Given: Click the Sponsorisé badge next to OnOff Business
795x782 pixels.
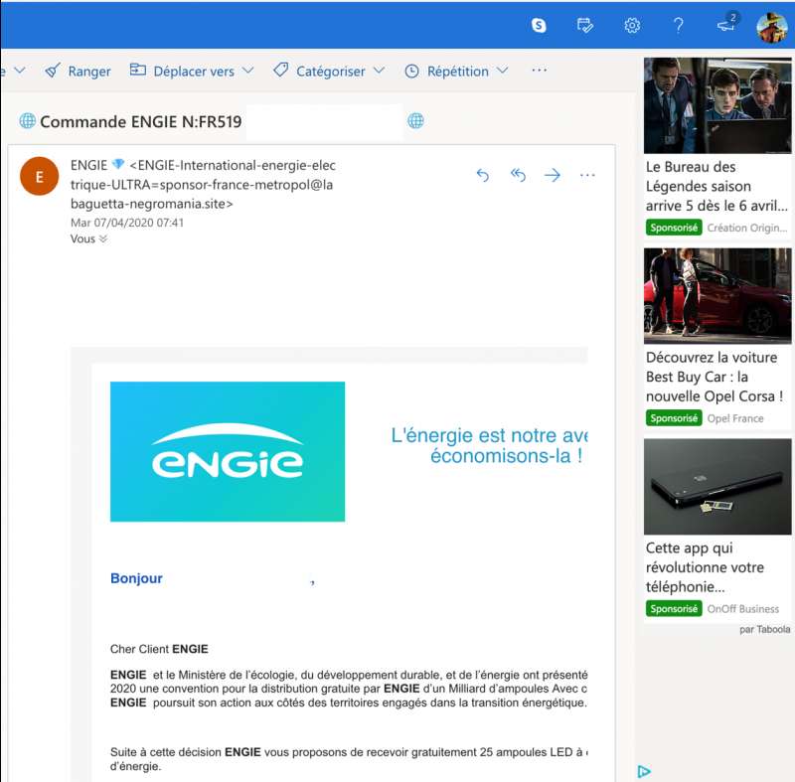Looking at the screenshot, I should point(674,609).
